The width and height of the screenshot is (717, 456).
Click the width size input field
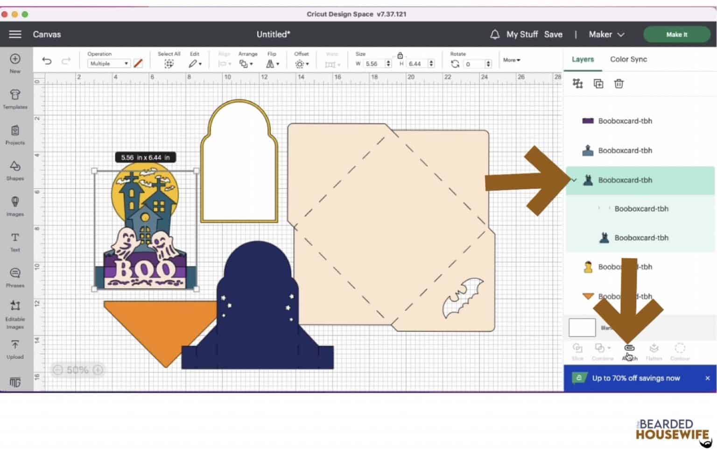point(374,64)
